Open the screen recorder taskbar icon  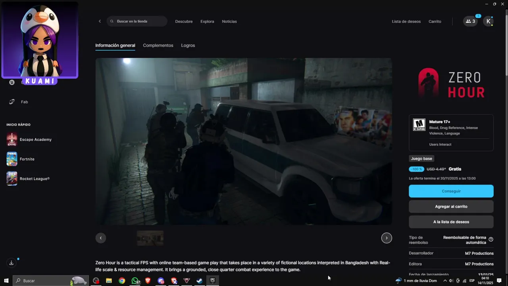pyautogui.click(x=96, y=280)
